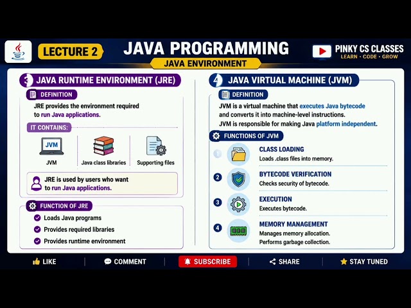Click the JVM laptop icon
This screenshot has height=308, width=411.
point(51,146)
